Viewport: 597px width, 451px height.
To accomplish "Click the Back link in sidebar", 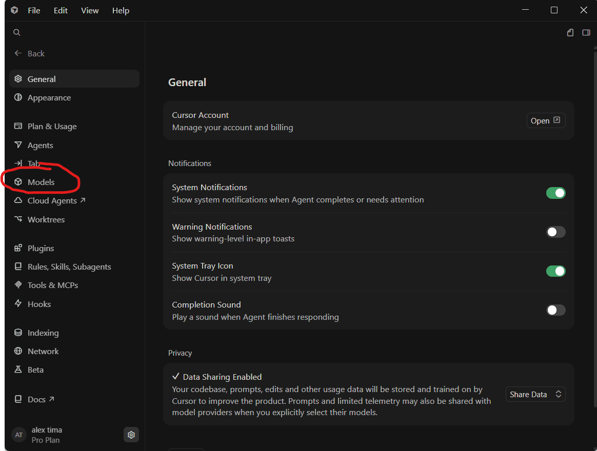I will pyautogui.click(x=29, y=53).
